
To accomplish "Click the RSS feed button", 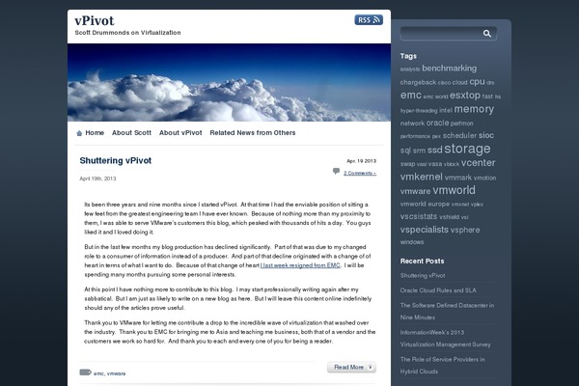I will [369, 20].
